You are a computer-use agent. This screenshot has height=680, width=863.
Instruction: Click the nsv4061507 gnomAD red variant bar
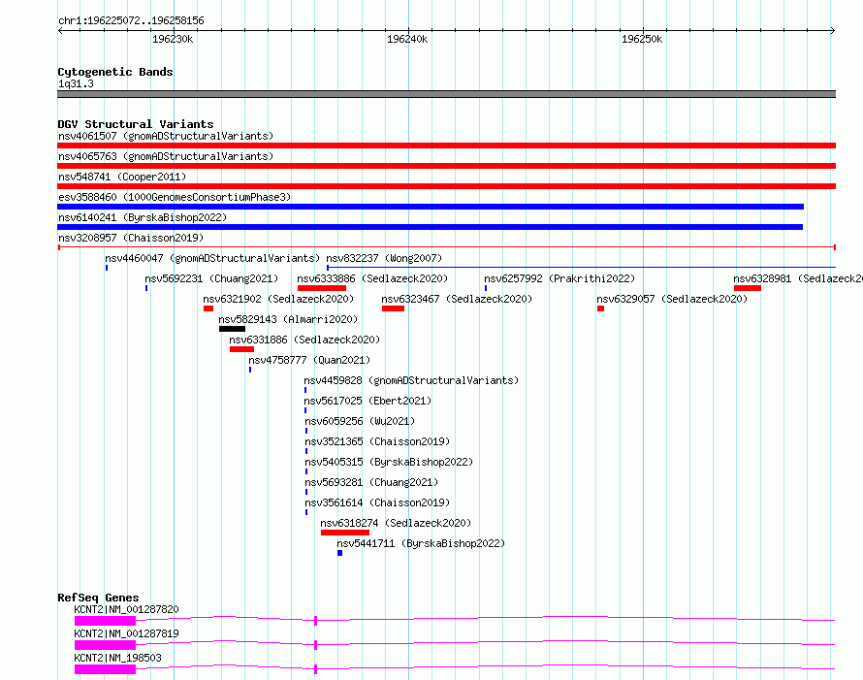446,146
